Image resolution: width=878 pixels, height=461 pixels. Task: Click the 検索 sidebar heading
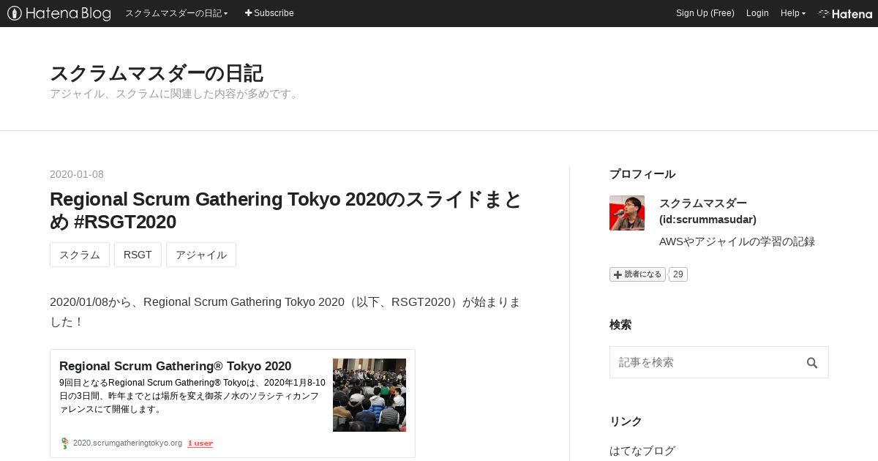(620, 325)
